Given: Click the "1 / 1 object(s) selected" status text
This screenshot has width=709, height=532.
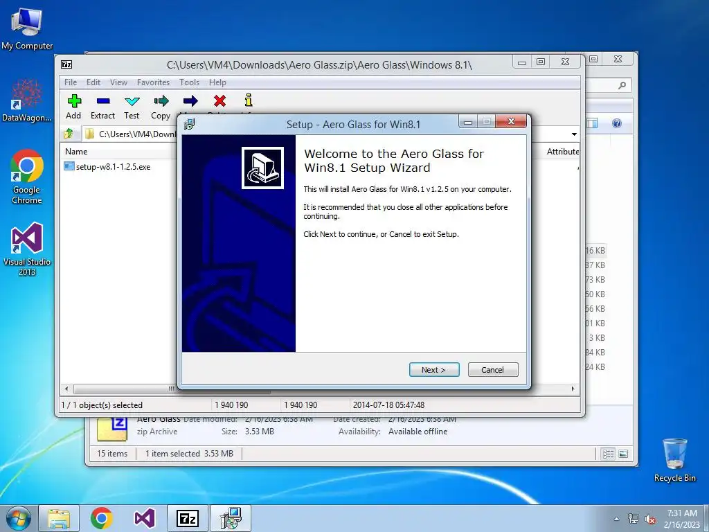Looking at the screenshot, I should pyautogui.click(x=102, y=405).
